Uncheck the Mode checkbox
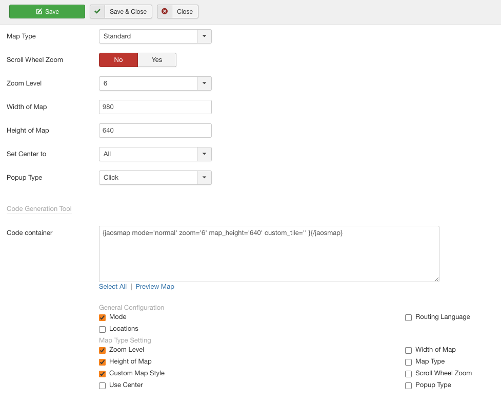Screen dimensions: 501x406 pos(103,317)
